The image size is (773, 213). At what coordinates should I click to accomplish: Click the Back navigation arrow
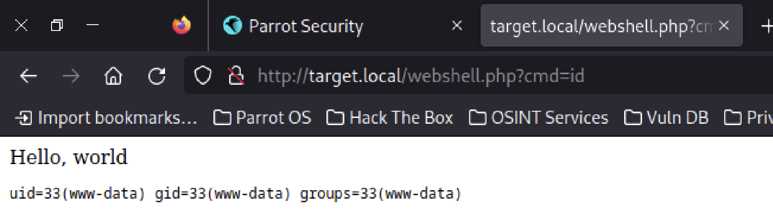tap(29, 76)
